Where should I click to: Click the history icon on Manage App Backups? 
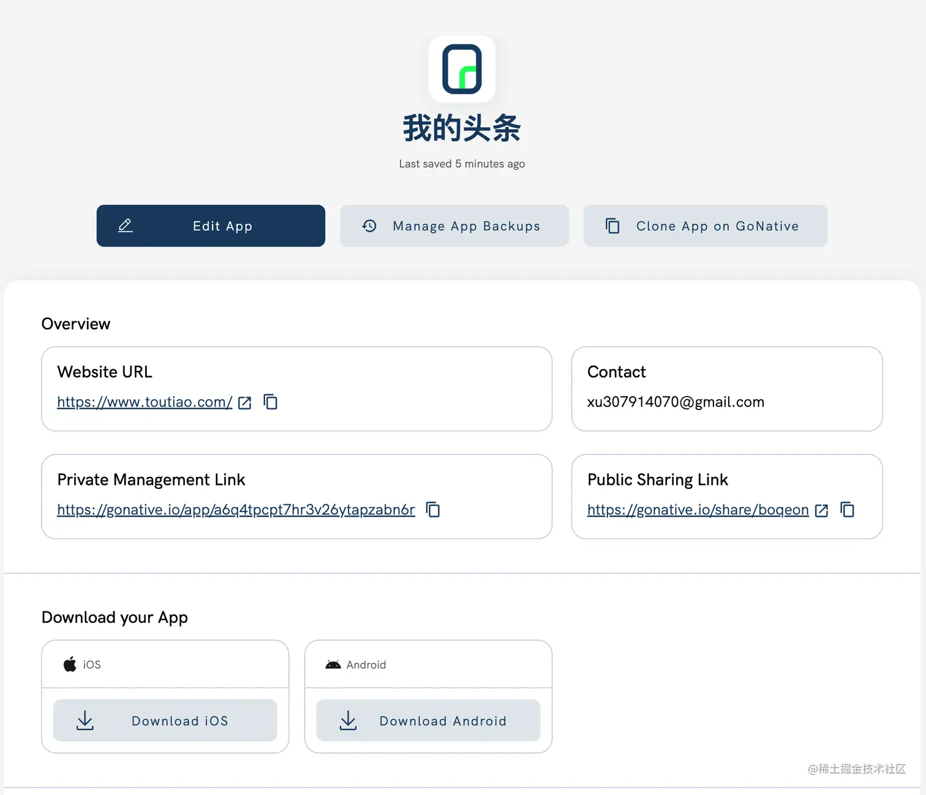(x=369, y=226)
